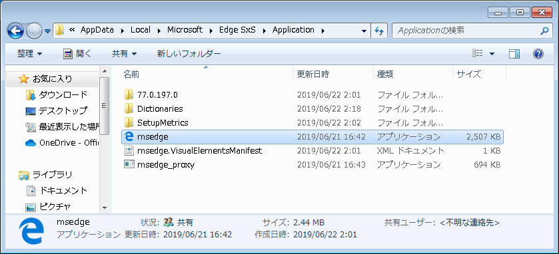Click the refresh button beside address bar
This screenshot has width=559, height=254.
coord(379,31)
